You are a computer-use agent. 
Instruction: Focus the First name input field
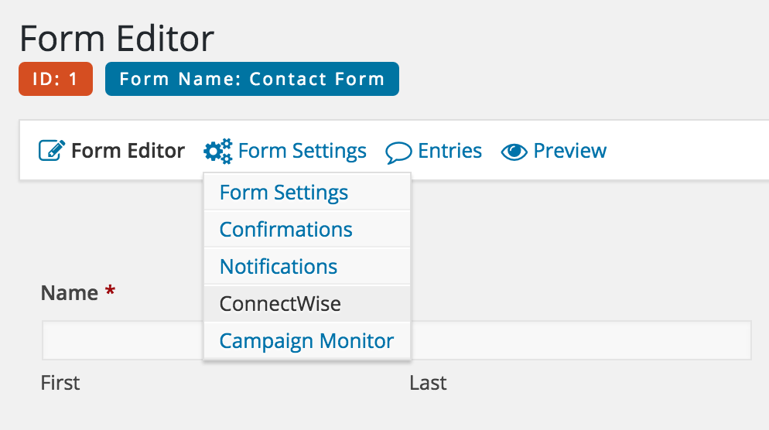[x=122, y=340]
